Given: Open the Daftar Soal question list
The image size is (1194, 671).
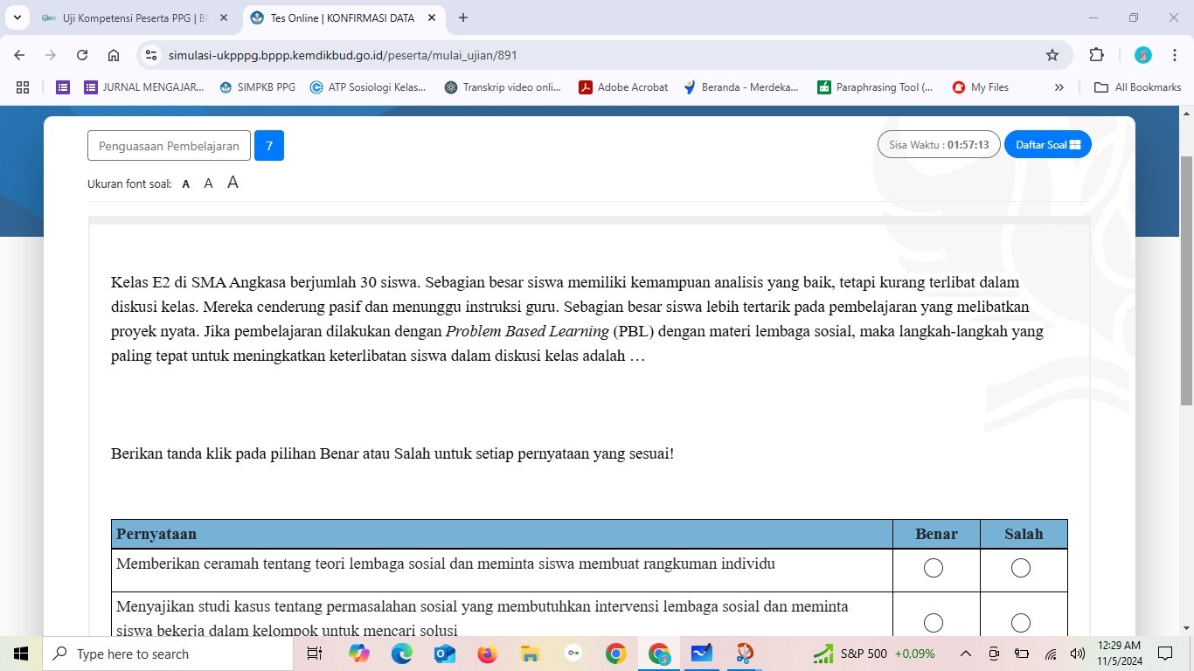Looking at the screenshot, I should [1048, 144].
